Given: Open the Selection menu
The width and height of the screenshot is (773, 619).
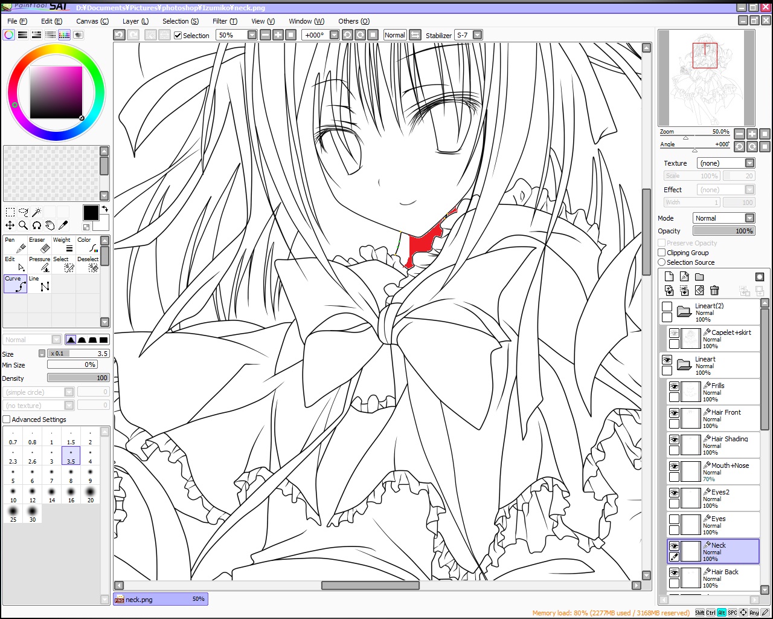Looking at the screenshot, I should tap(181, 21).
